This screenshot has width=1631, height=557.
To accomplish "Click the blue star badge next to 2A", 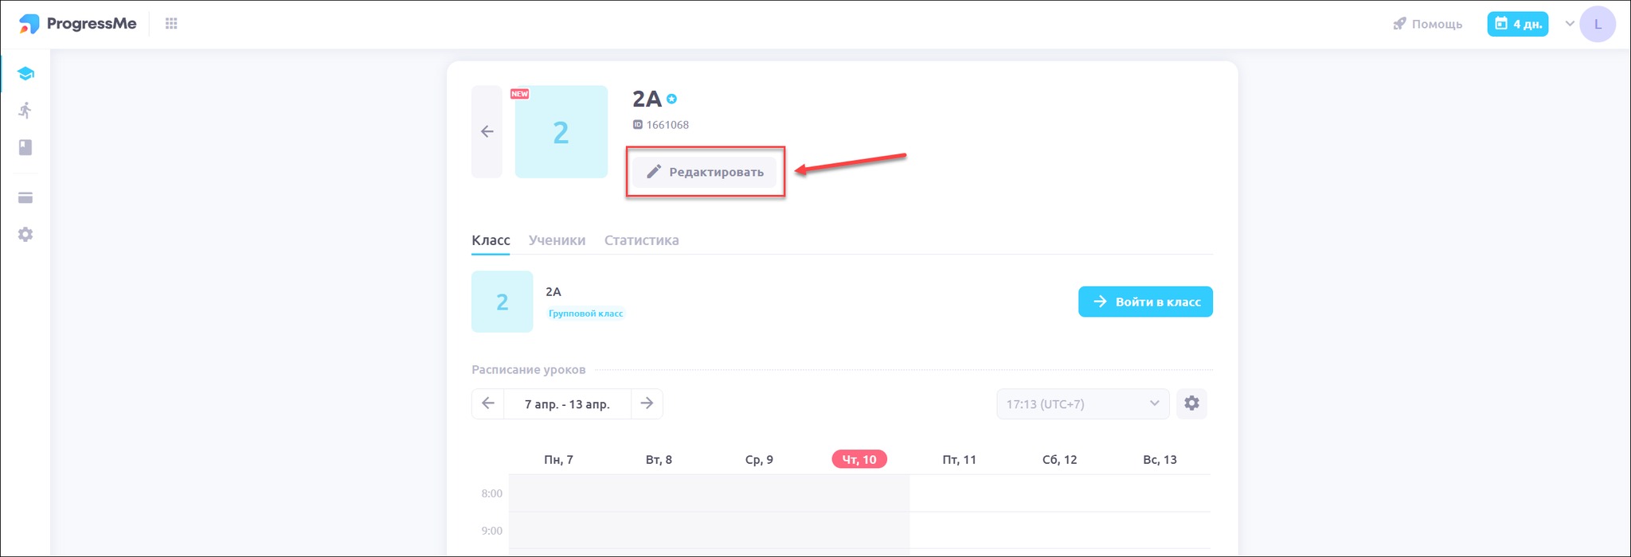I will [672, 99].
